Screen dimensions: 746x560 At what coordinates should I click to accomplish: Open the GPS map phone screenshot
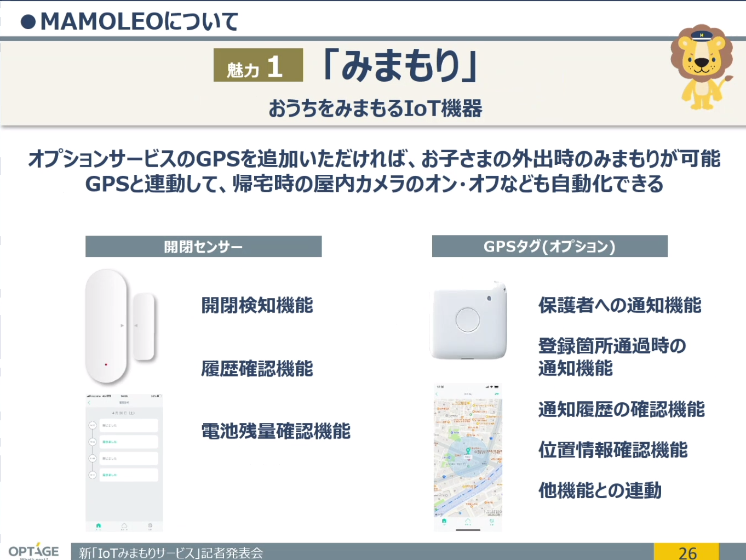click(x=468, y=458)
